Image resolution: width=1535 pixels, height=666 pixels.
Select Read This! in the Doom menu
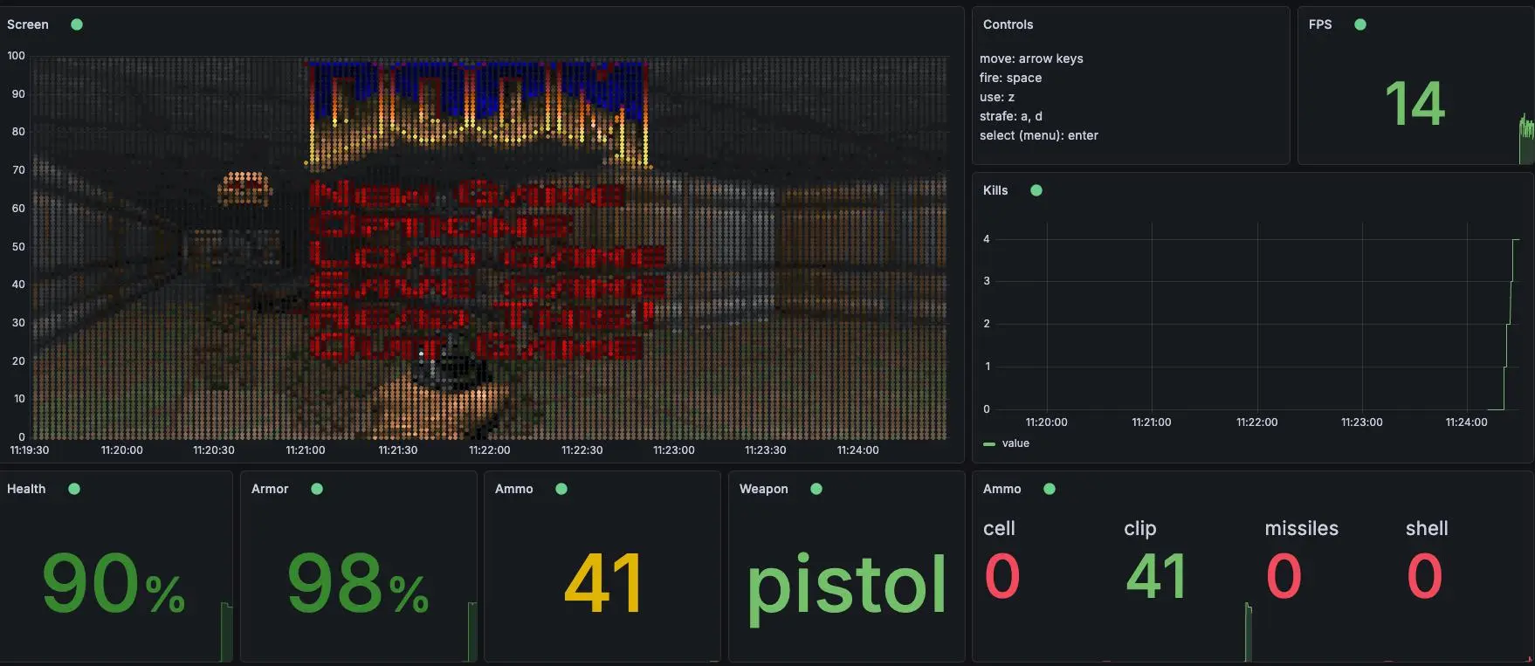coord(482,316)
